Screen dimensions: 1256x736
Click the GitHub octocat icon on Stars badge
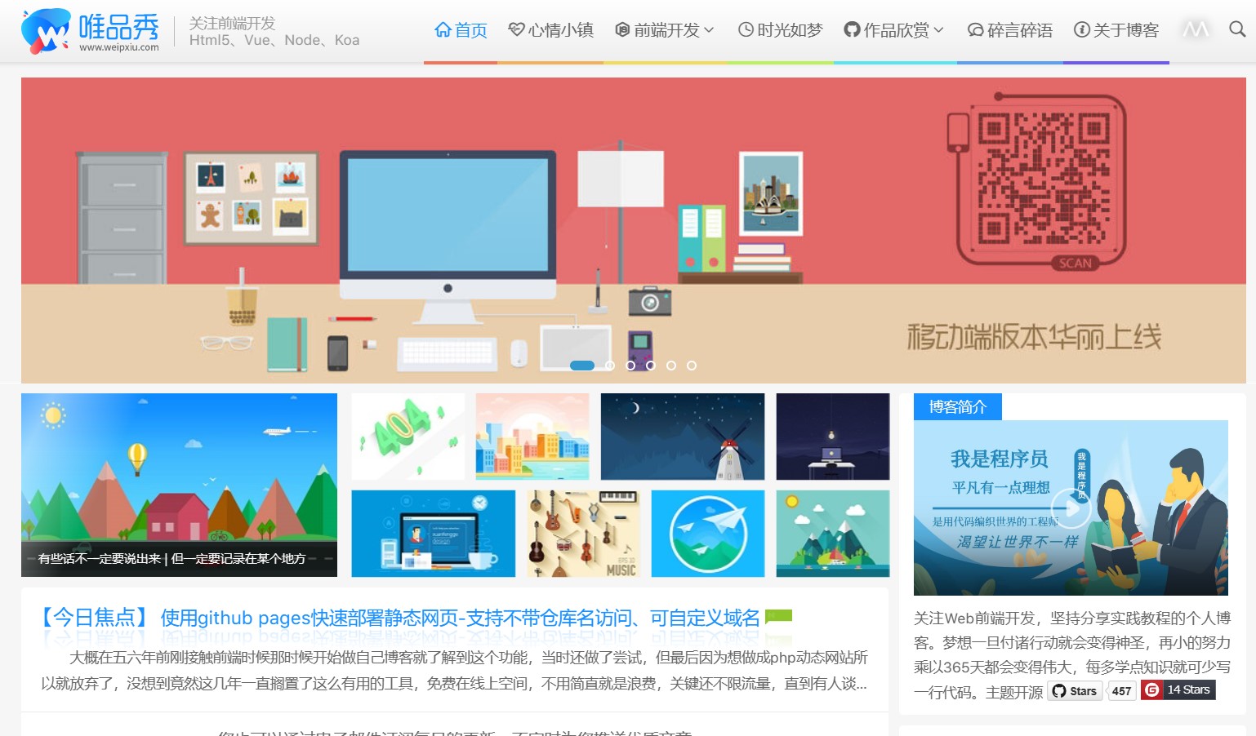coord(1058,690)
